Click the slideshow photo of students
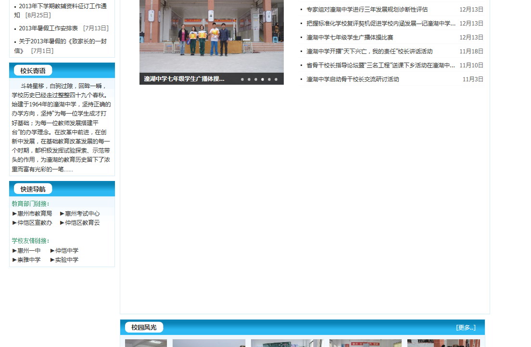531x347 pixels. click(211, 34)
